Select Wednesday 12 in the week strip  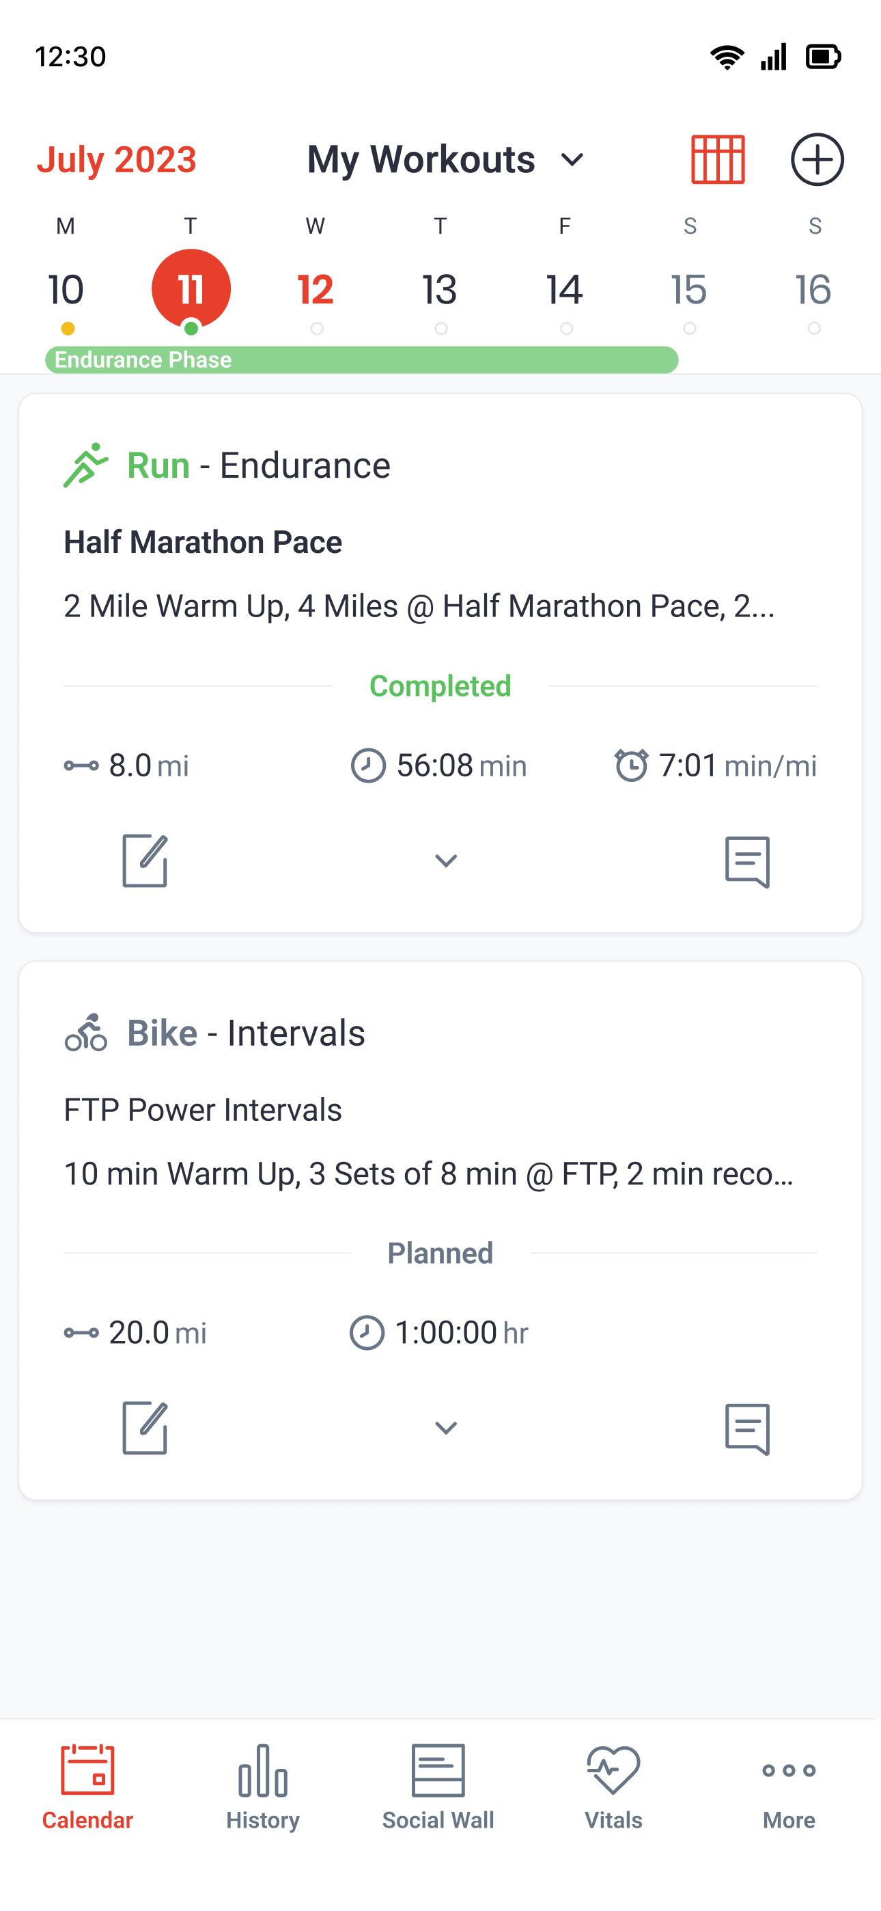[x=316, y=289]
